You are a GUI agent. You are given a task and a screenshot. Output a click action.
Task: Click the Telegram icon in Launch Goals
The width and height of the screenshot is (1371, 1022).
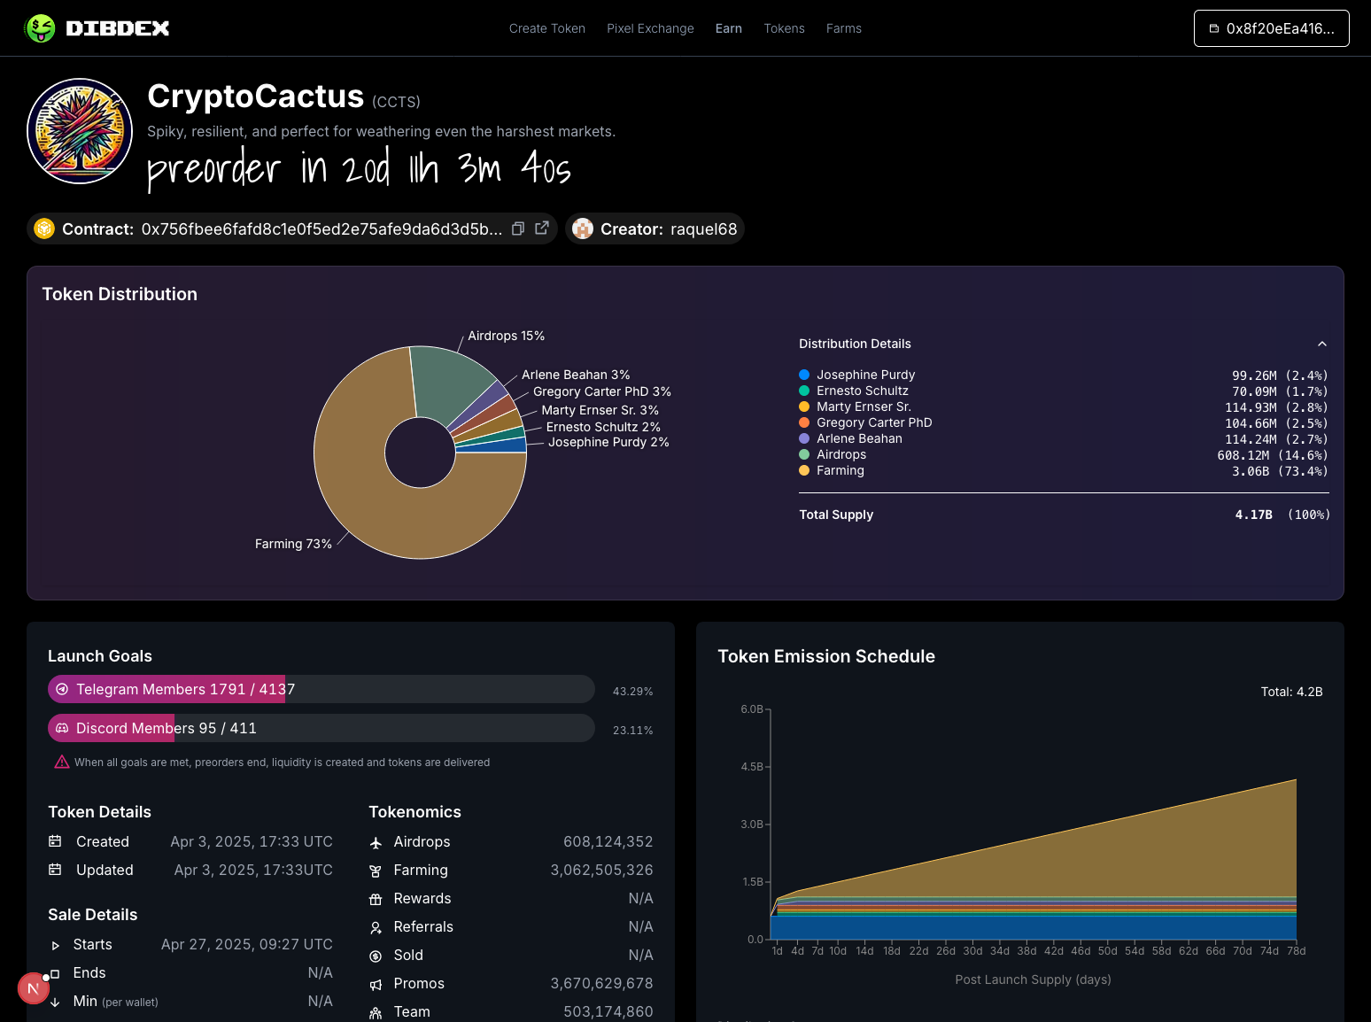click(62, 689)
